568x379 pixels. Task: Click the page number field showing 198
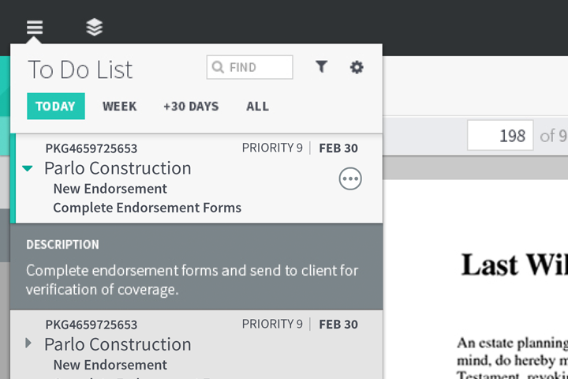[x=500, y=136]
